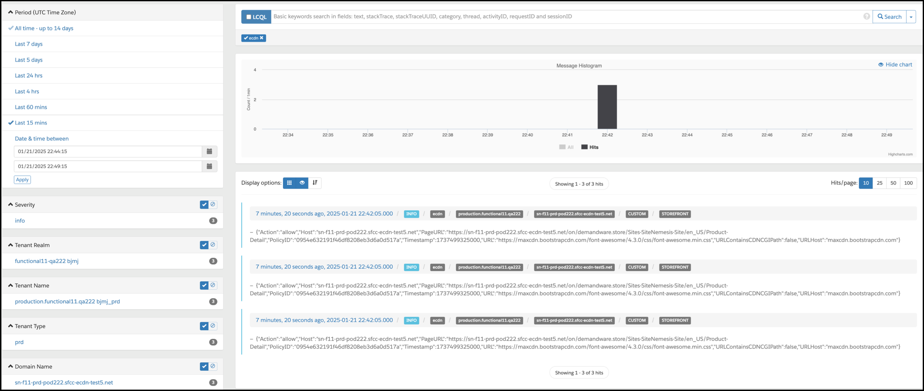924x391 pixels.
Task: Filter by functional11-qa222 bjmj realm
Action: 47,261
